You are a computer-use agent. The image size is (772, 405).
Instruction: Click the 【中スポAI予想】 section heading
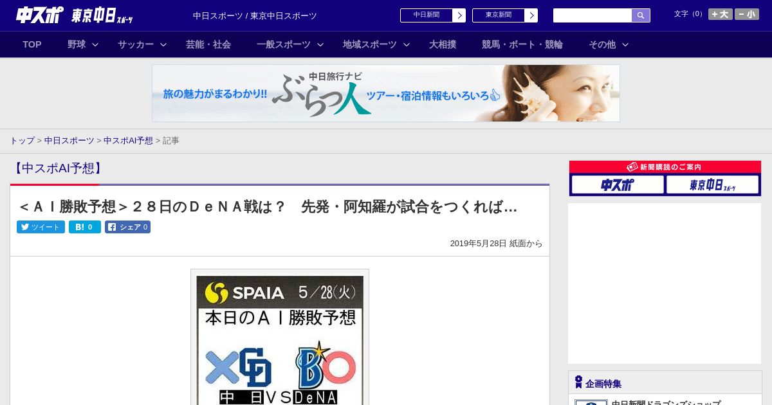(x=58, y=168)
